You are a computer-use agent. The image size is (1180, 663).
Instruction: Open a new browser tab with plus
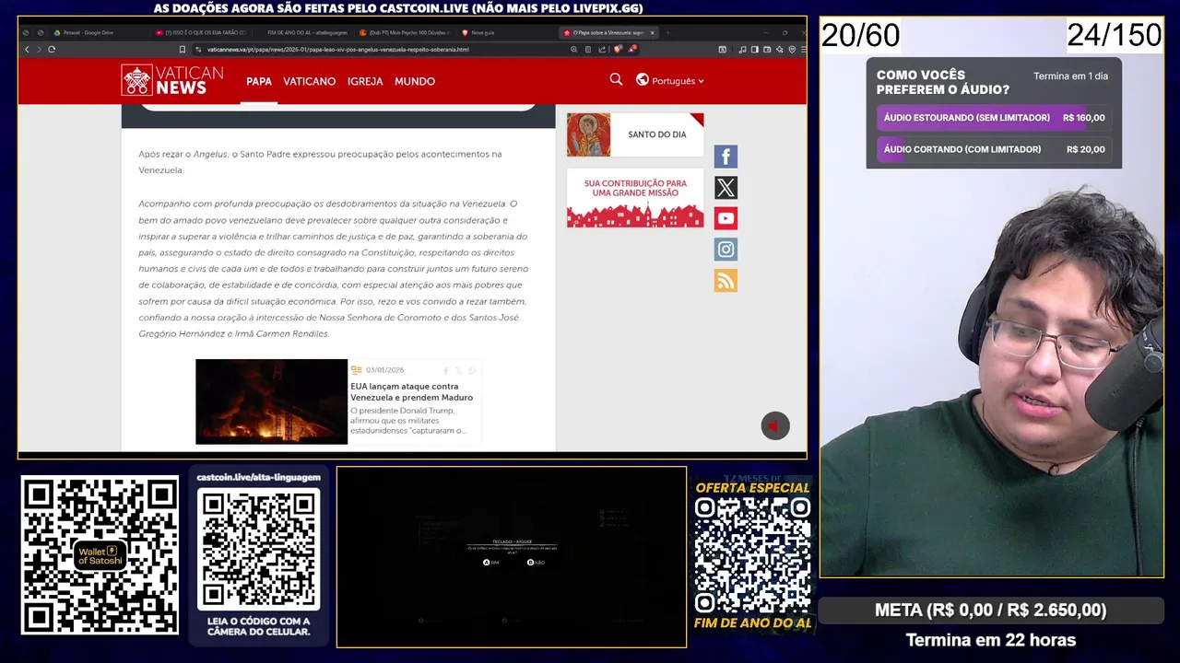point(667,32)
